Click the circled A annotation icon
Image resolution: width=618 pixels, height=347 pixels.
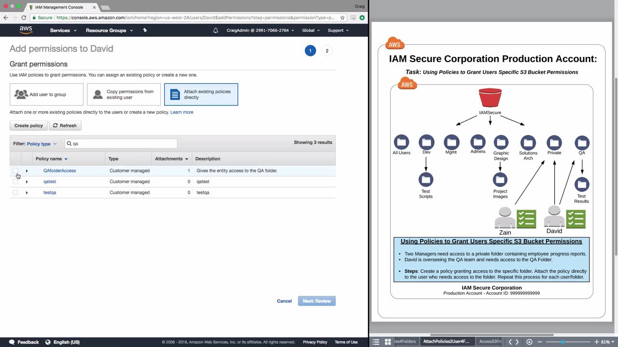tap(530, 342)
